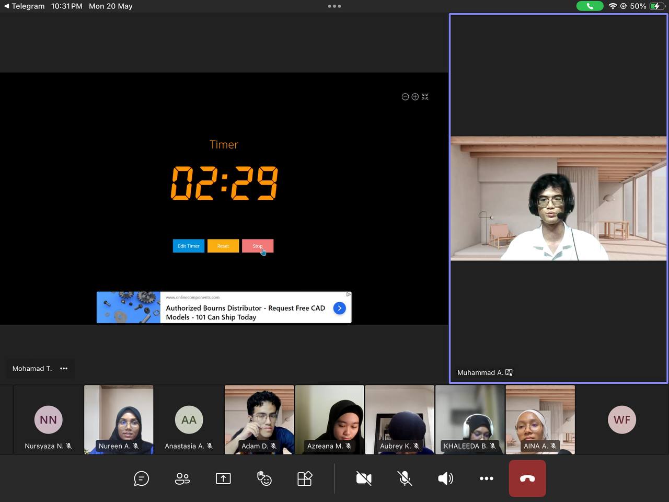The image size is (669, 502).
Task: Tap the multitasking dots at top
Action: (x=334, y=6)
